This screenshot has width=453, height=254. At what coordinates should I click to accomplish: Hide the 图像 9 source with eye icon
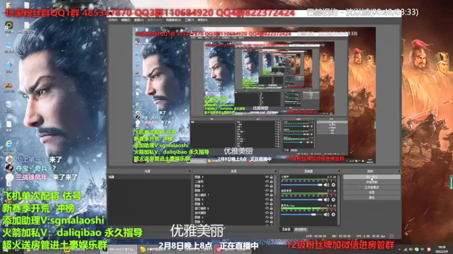click(x=267, y=177)
